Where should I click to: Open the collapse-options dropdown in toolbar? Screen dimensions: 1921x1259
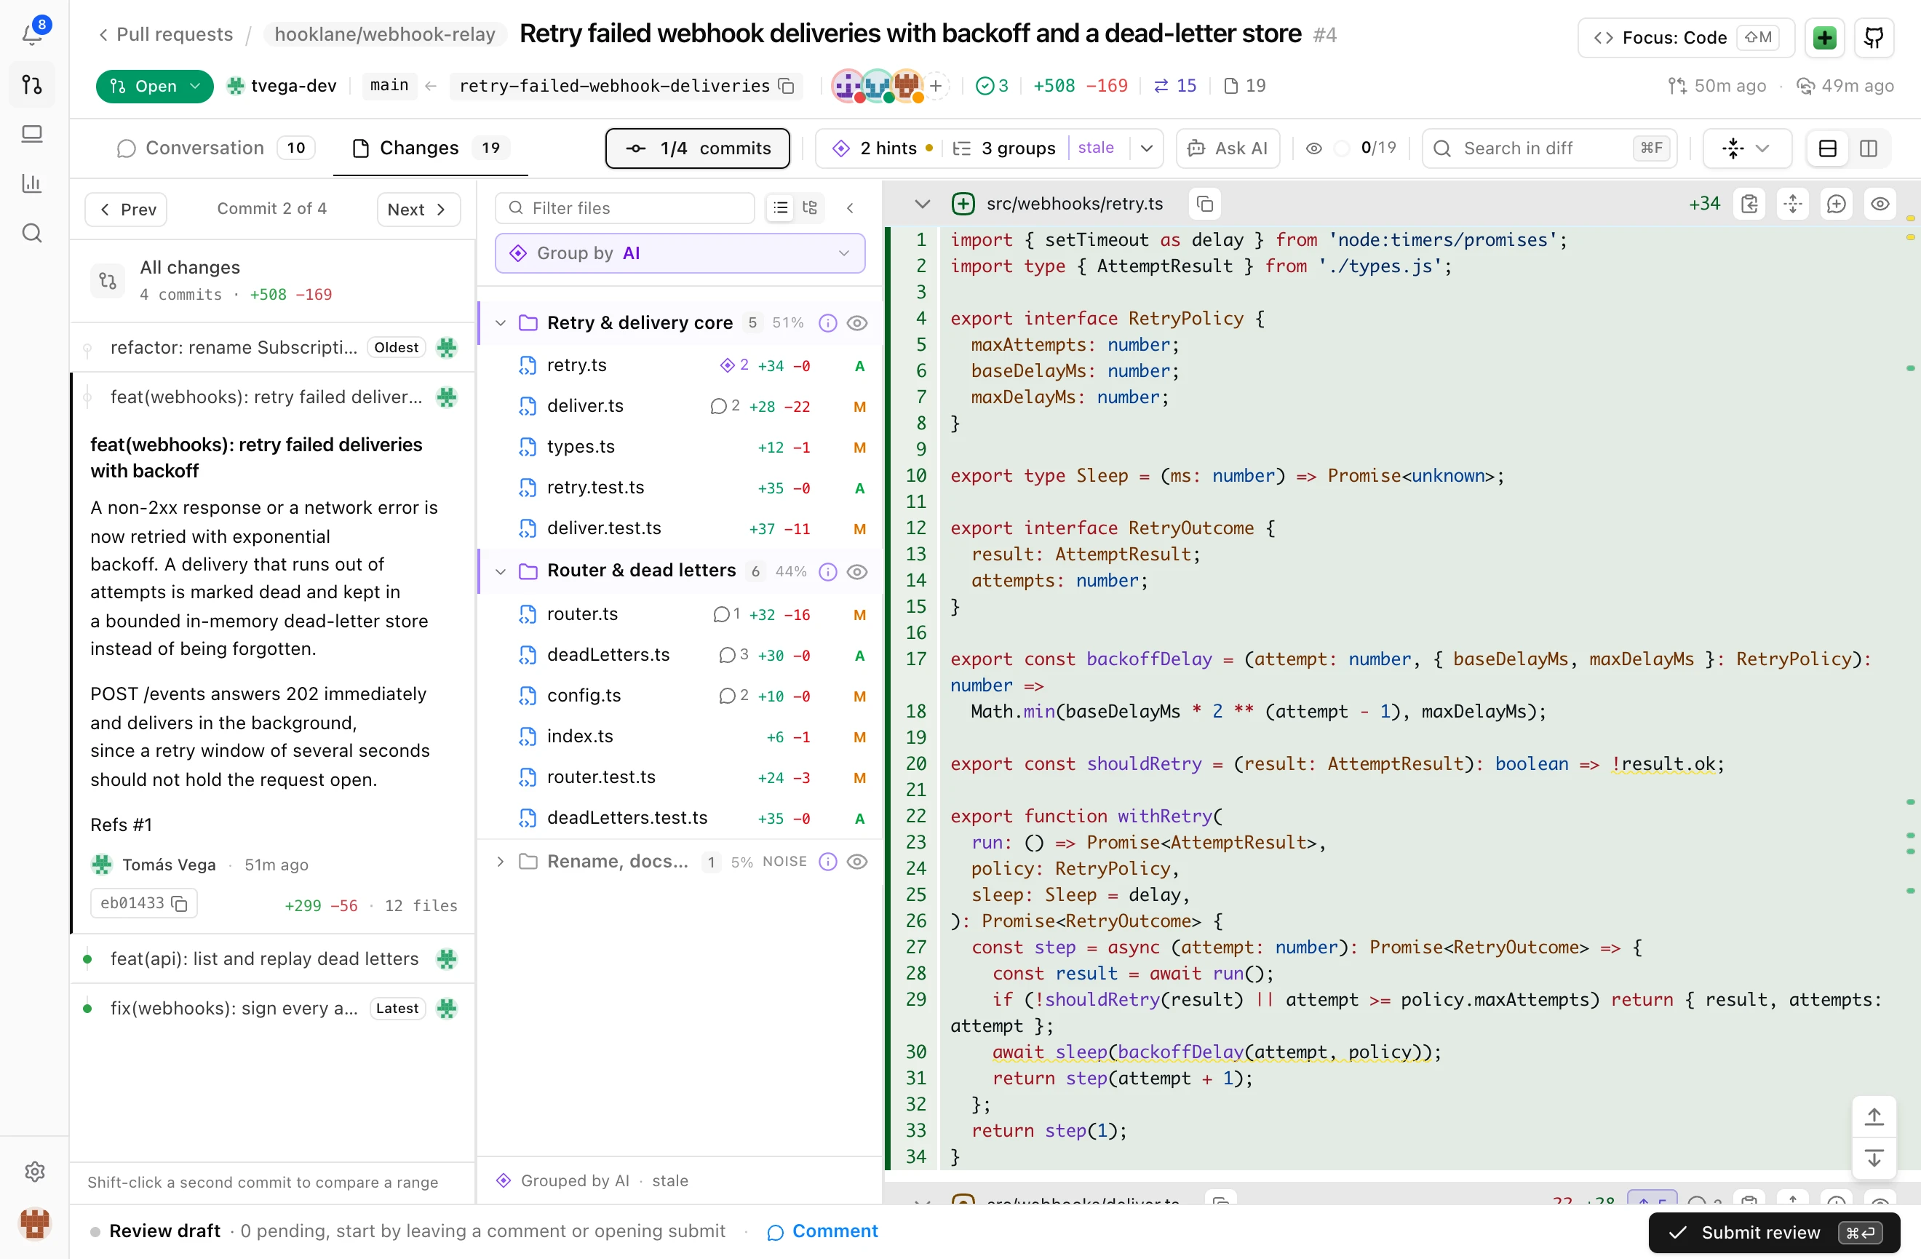click(x=1746, y=148)
